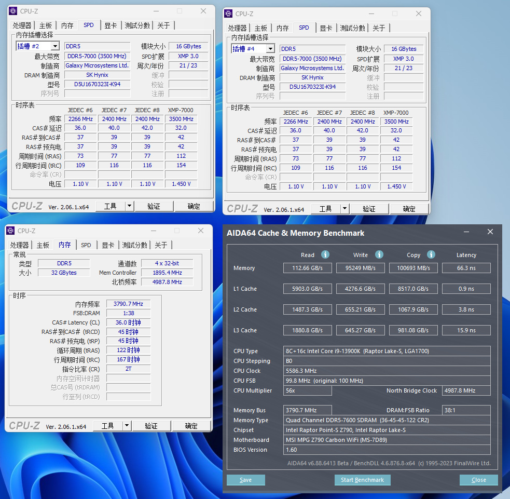Click 工具 button in slot #2 window
The width and height of the screenshot is (510, 499).
(x=111, y=206)
